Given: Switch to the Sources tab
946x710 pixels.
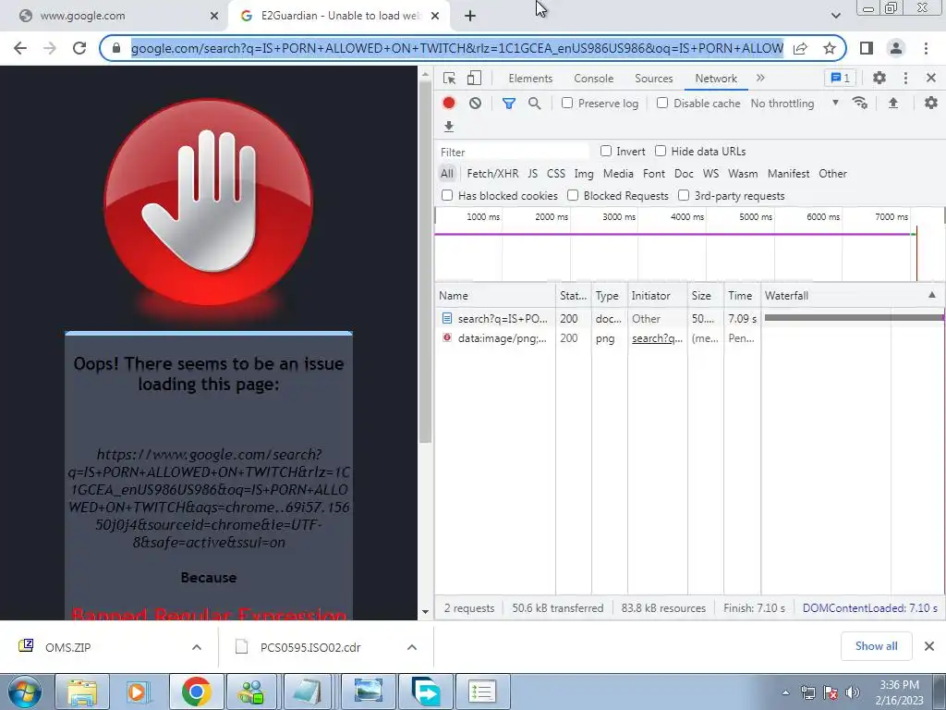Looking at the screenshot, I should (x=653, y=79).
